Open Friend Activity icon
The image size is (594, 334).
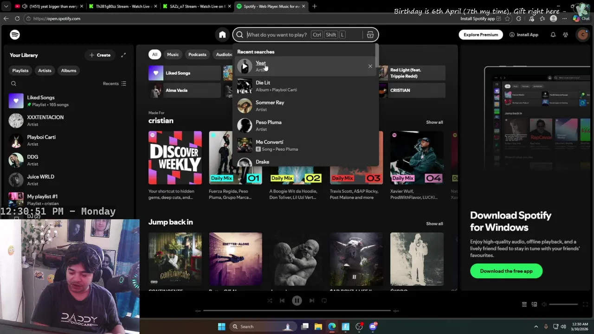tap(565, 35)
